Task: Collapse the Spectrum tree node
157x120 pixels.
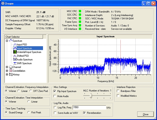Action: coord(7,41)
